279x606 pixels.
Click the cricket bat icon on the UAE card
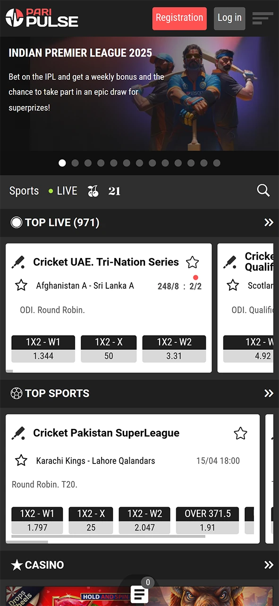(x=18, y=262)
